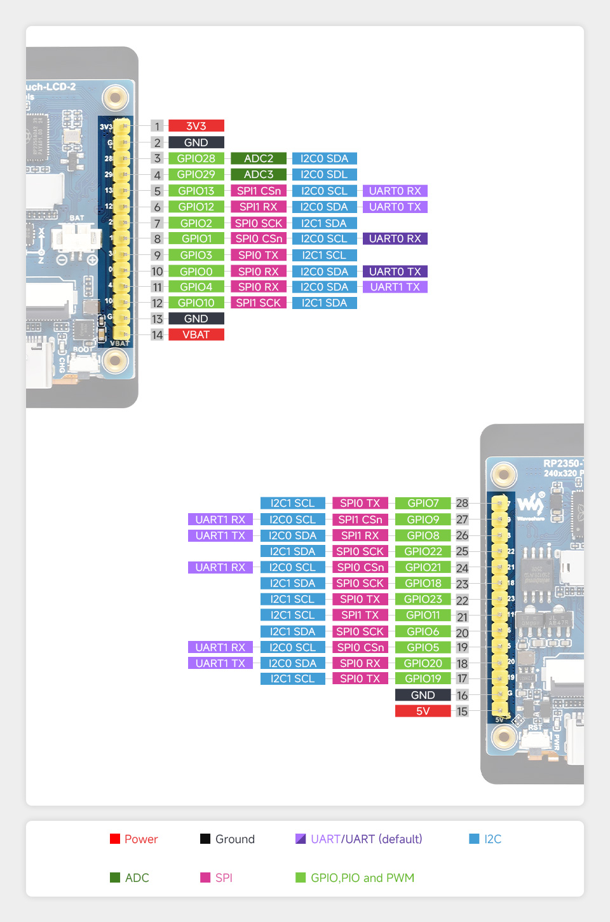The image size is (610, 922).
Task: Click 'SPI1 CSn' in the GPIO13 row
Action: [259, 191]
